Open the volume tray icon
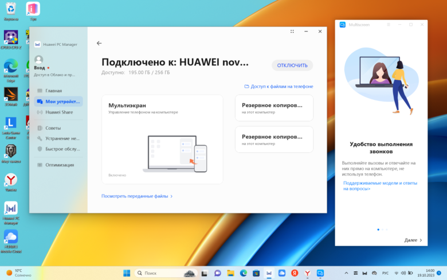This screenshot has height=280, width=447. point(403,273)
